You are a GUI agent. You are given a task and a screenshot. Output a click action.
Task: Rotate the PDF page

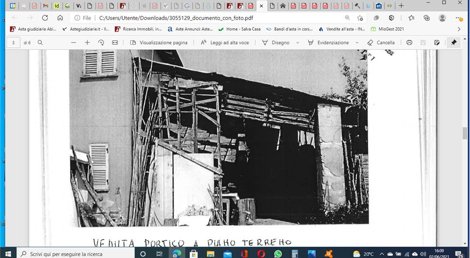(x=101, y=43)
